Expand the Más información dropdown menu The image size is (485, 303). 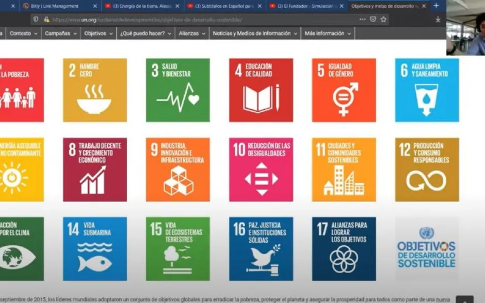click(328, 33)
